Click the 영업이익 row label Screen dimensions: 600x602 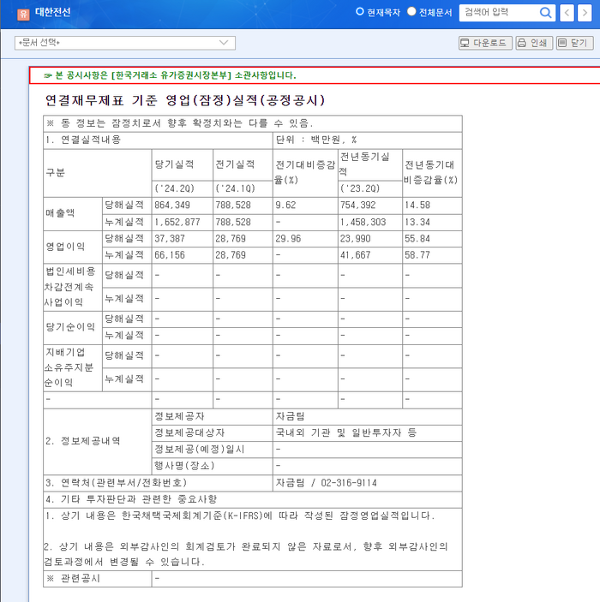pos(65,247)
